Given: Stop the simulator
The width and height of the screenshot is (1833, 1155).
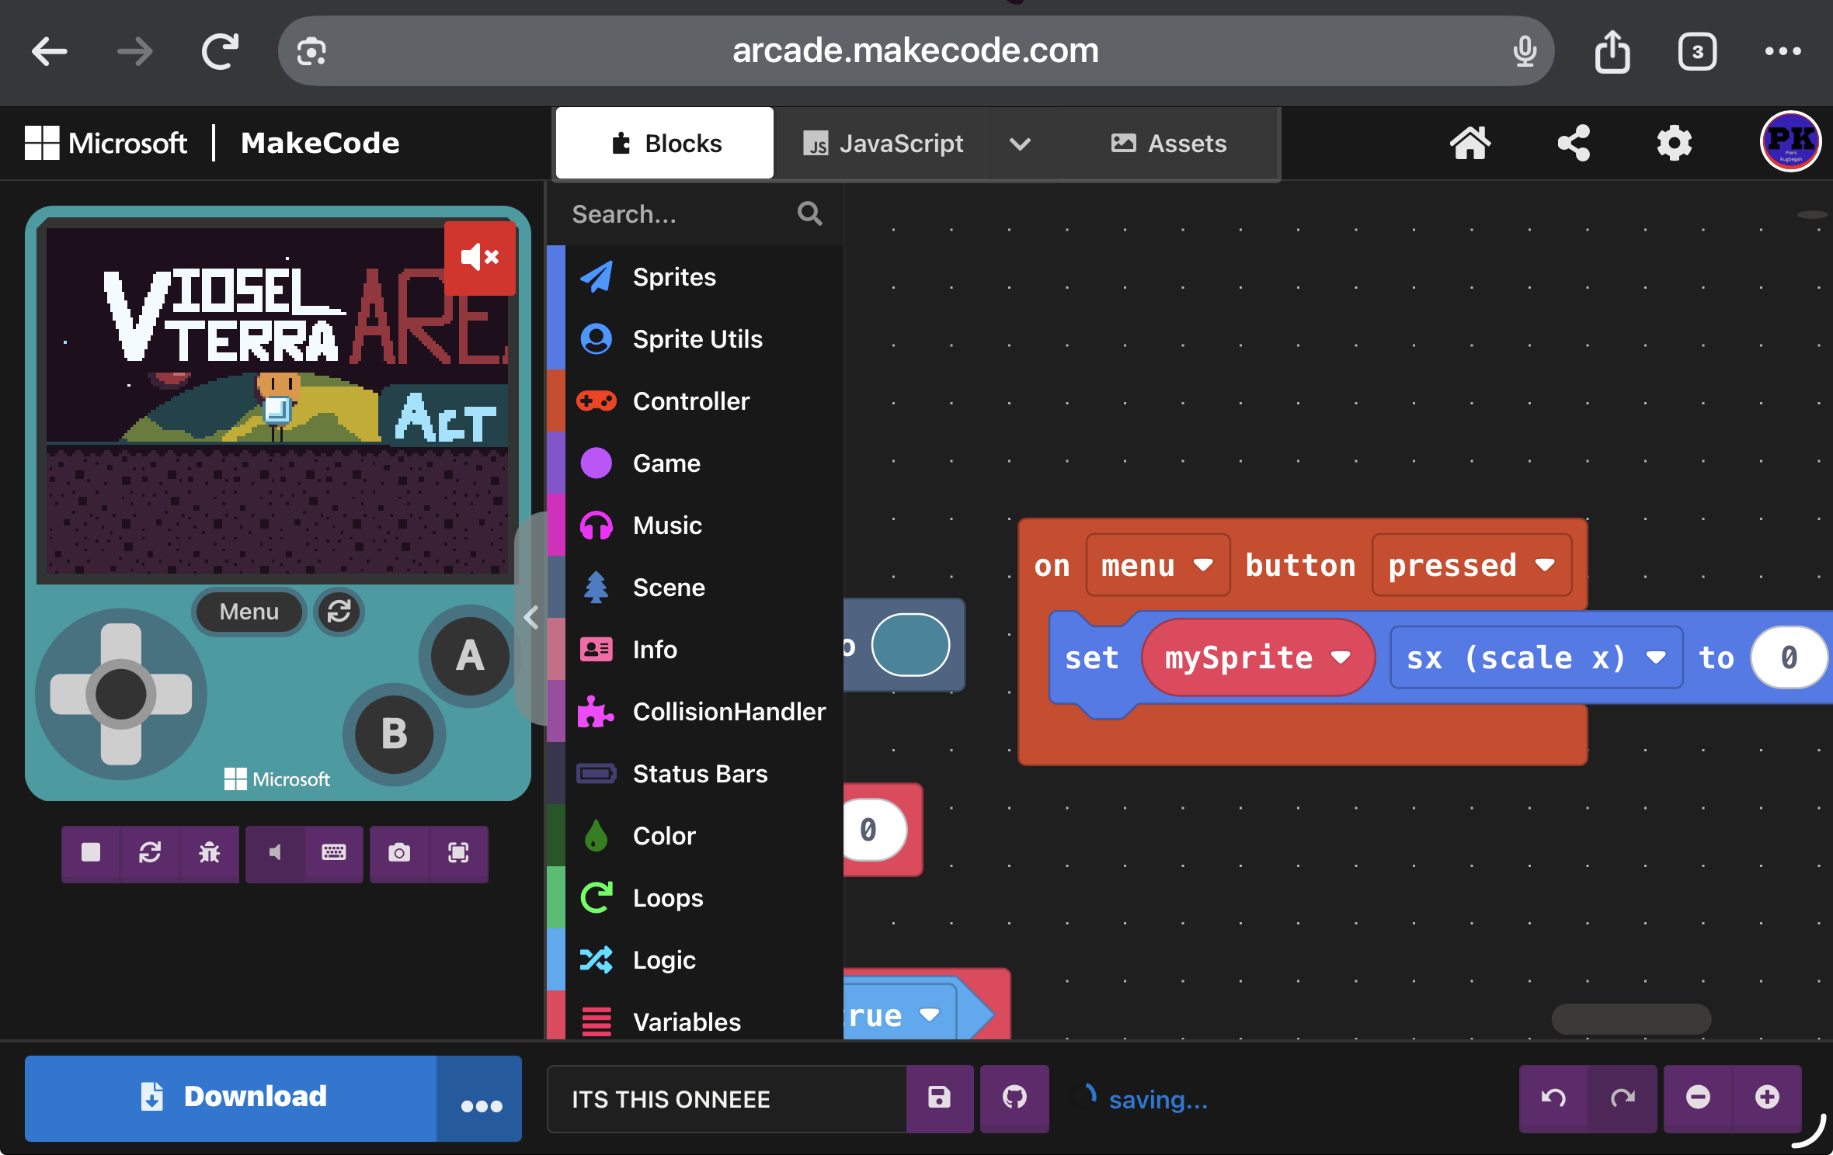Looking at the screenshot, I should [x=91, y=853].
